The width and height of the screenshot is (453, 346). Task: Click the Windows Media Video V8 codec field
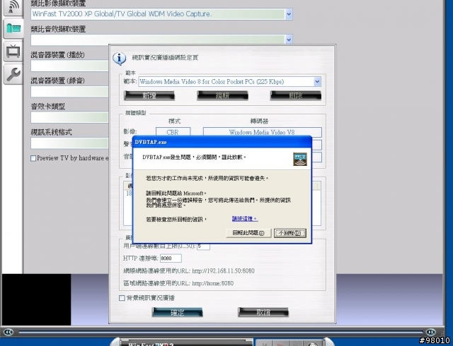263,132
